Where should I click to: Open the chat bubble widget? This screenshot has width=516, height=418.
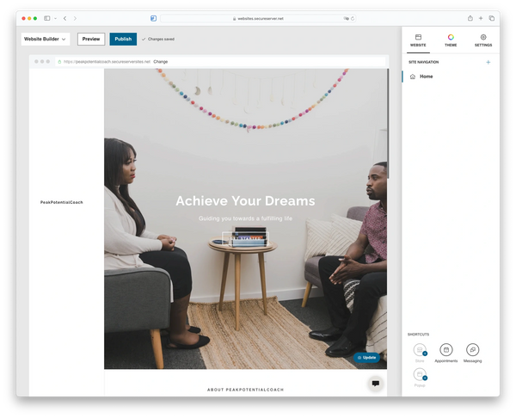[x=376, y=384]
